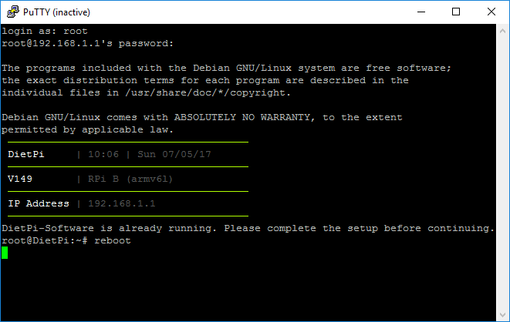The width and height of the screenshot is (510, 322).
Task: Click the "Sun 07/05/17" date text
Action: point(174,154)
